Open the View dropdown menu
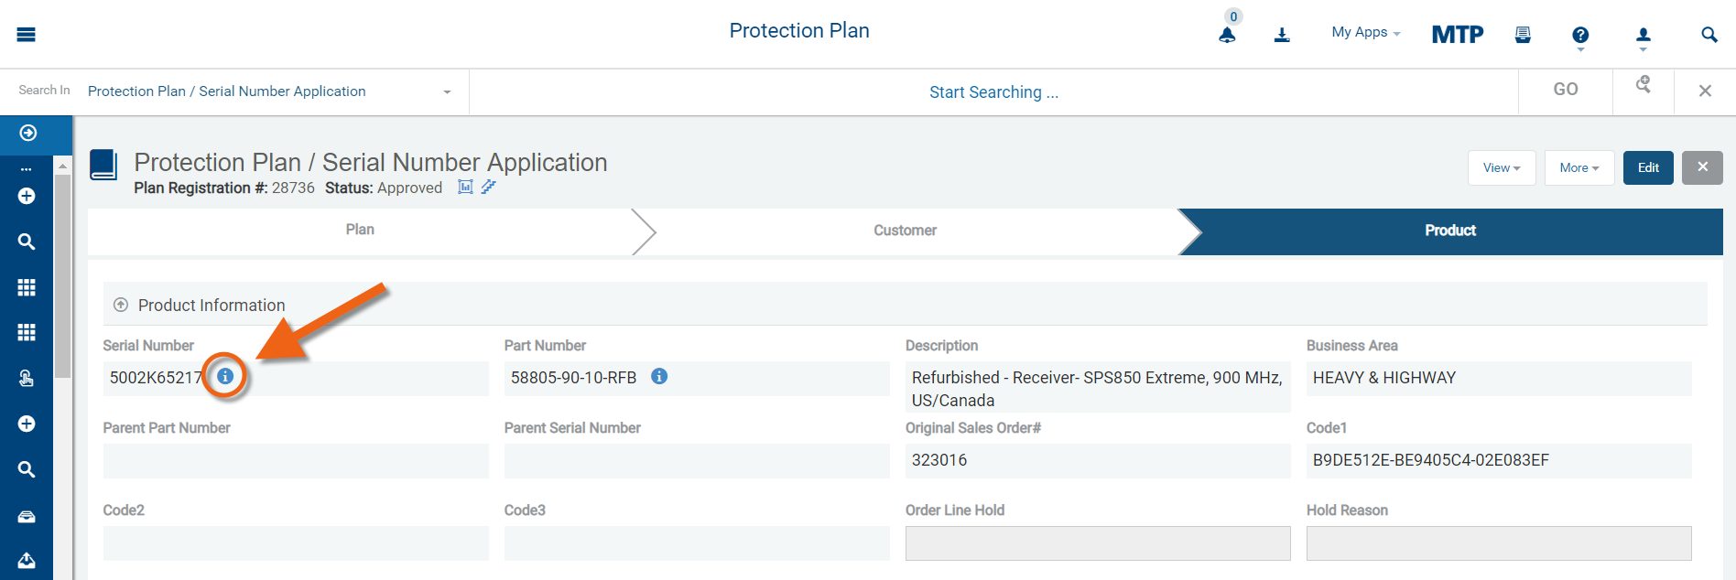The width and height of the screenshot is (1736, 580). click(x=1502, y=167)
